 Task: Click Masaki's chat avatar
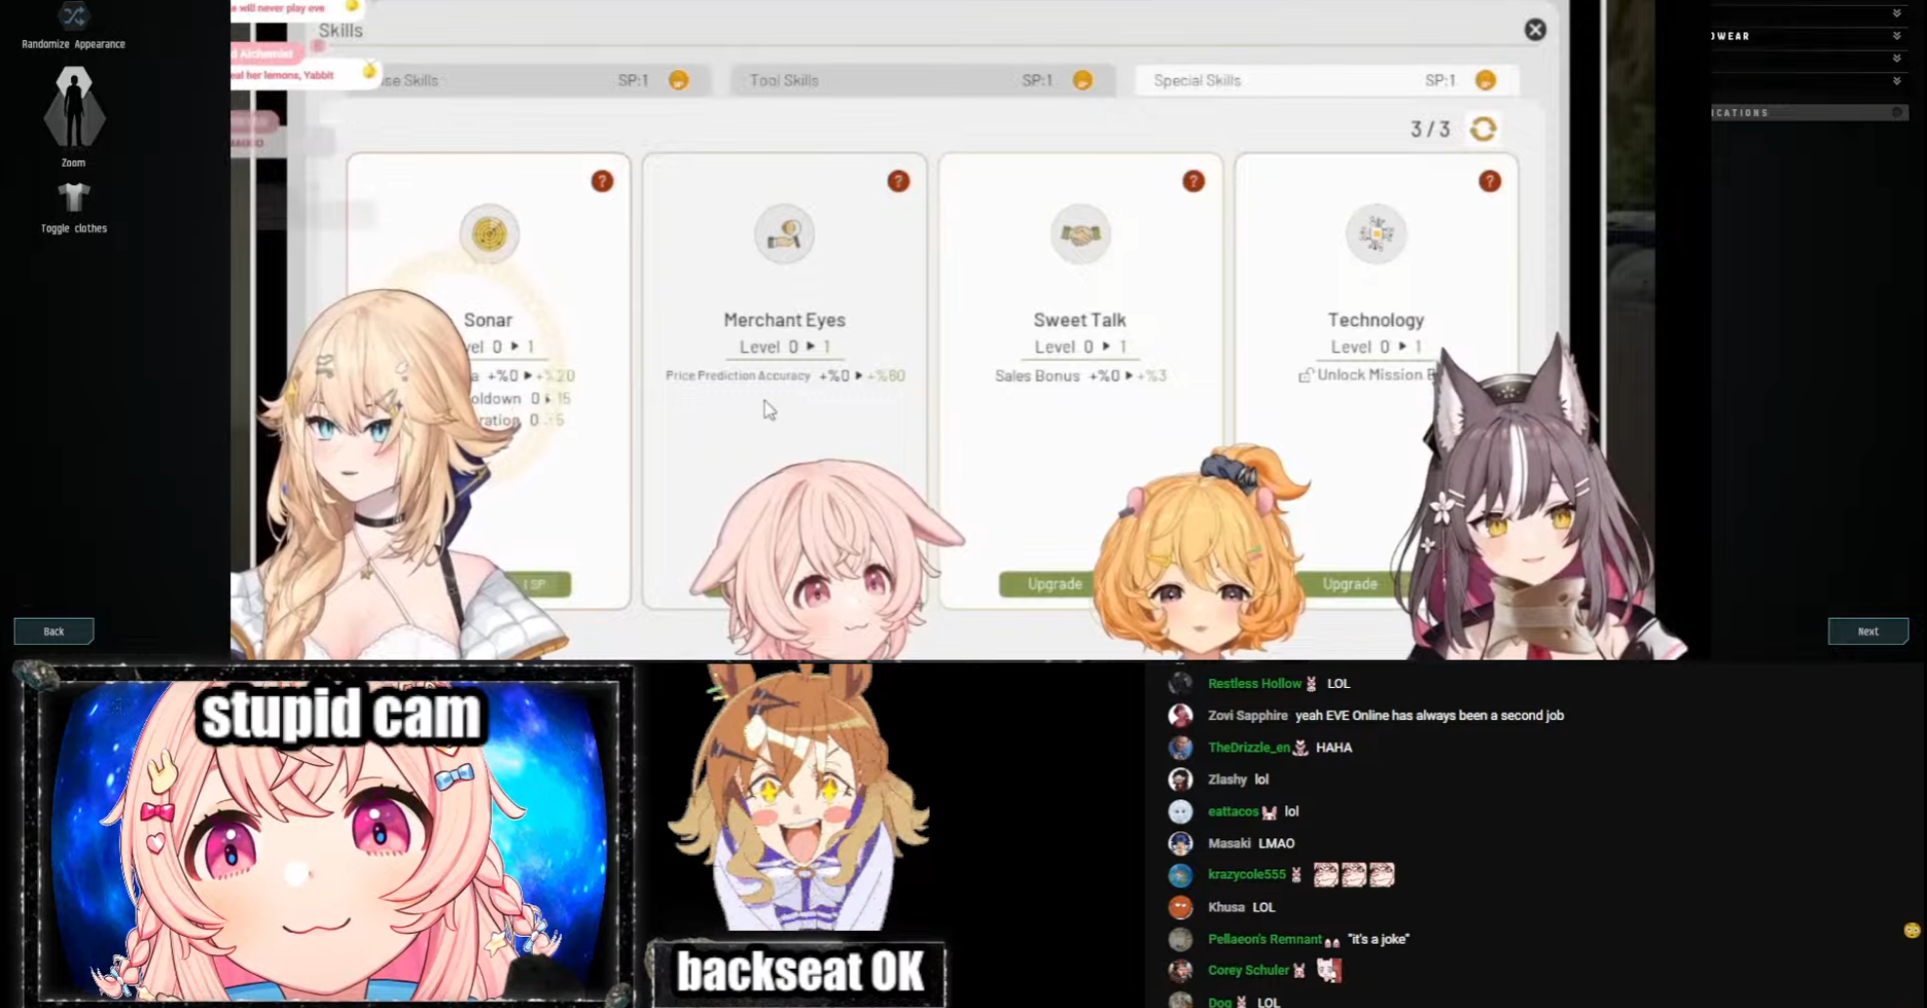(x=1181, y=843)
